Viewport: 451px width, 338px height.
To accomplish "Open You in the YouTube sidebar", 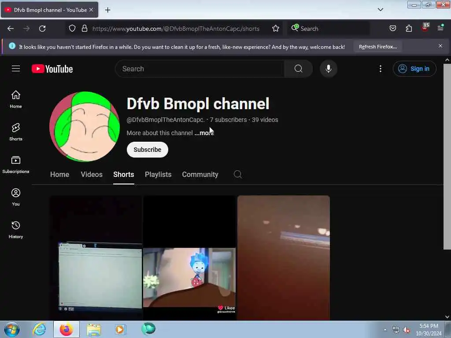I will (x=16, y=197).
